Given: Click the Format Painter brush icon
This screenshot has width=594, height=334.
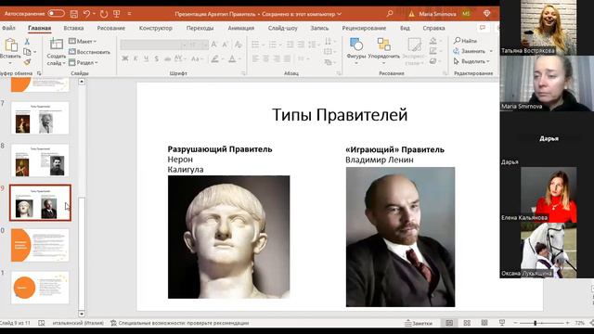Looking at the screenshot, I should (x=27, y=61).
